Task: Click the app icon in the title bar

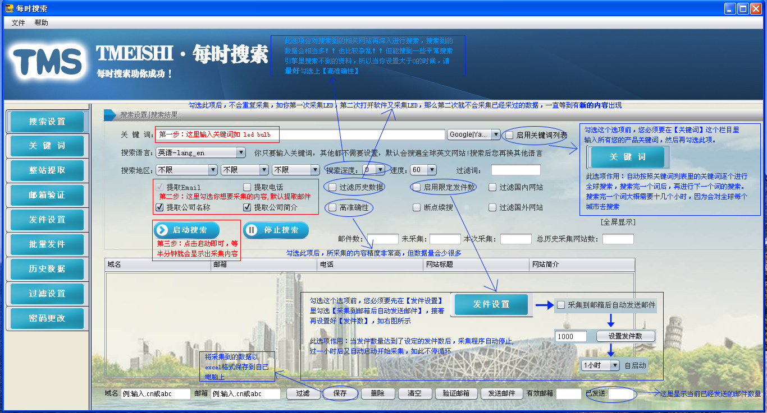Action: (x=9, y=9)
